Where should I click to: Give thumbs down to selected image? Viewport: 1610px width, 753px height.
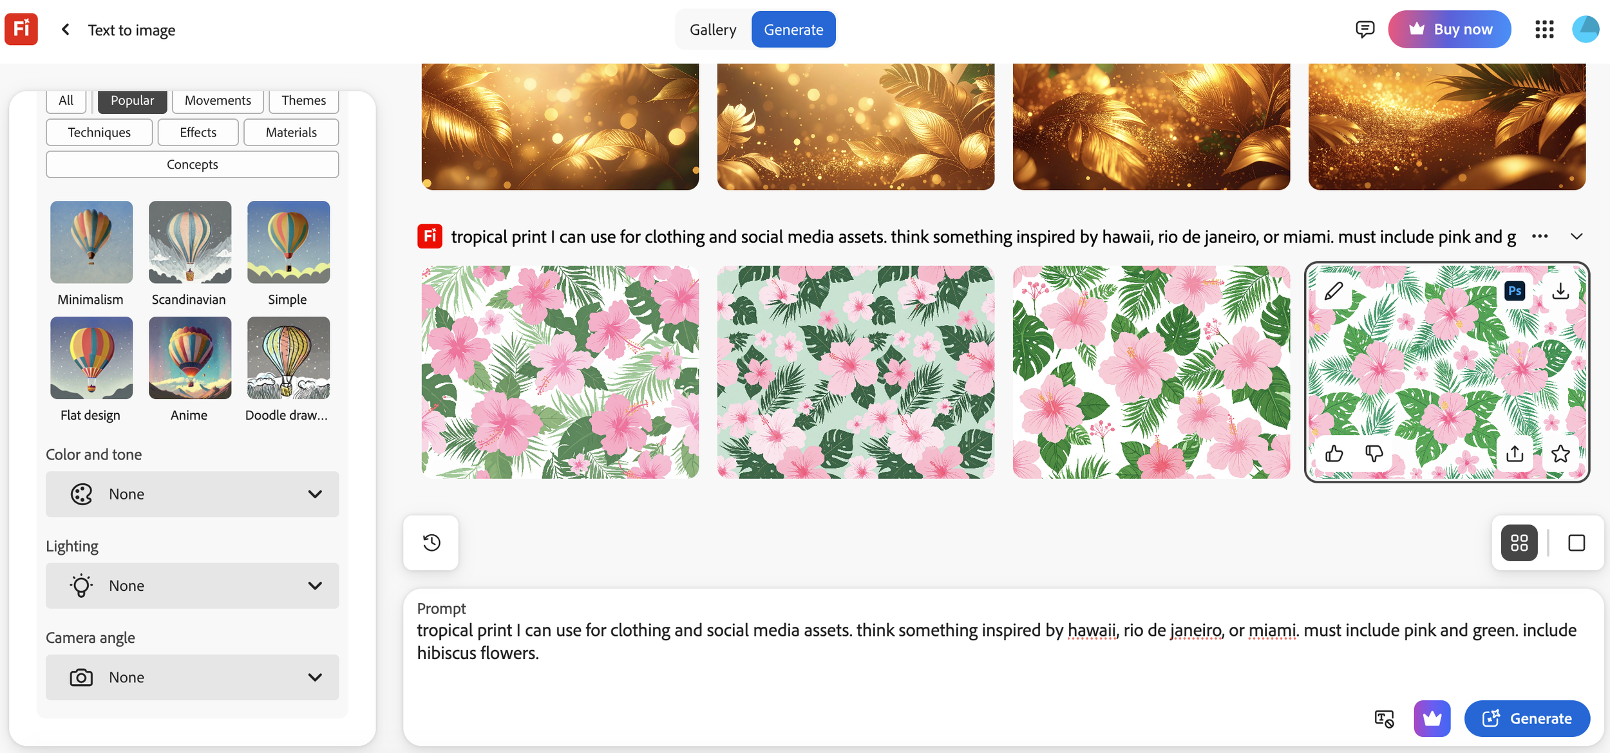(x=1374, y=454)
